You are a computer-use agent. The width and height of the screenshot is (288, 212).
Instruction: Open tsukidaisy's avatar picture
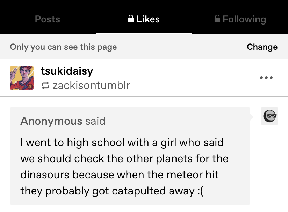point(22,78)
